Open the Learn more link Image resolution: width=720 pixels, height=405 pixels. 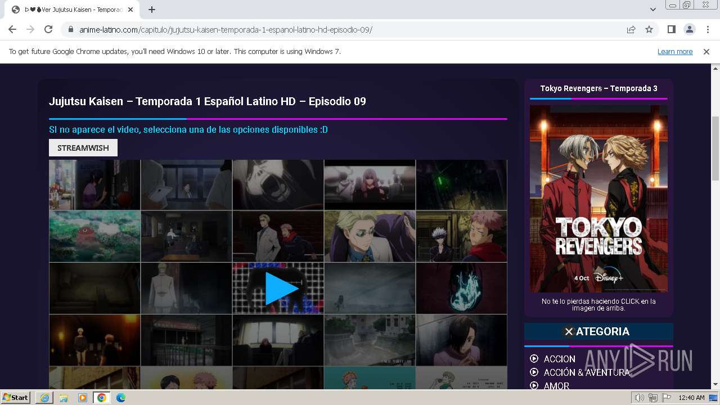[675, 52]
